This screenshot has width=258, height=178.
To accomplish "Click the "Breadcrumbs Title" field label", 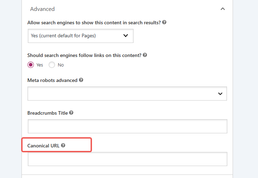I will point(48,113).
